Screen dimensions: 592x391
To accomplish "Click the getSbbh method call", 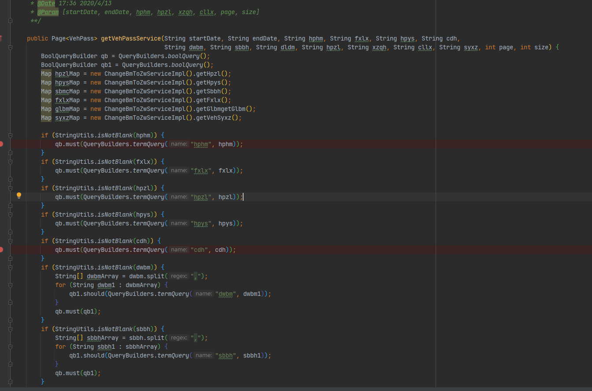I will pyautogui.click(x=208, y=91).
